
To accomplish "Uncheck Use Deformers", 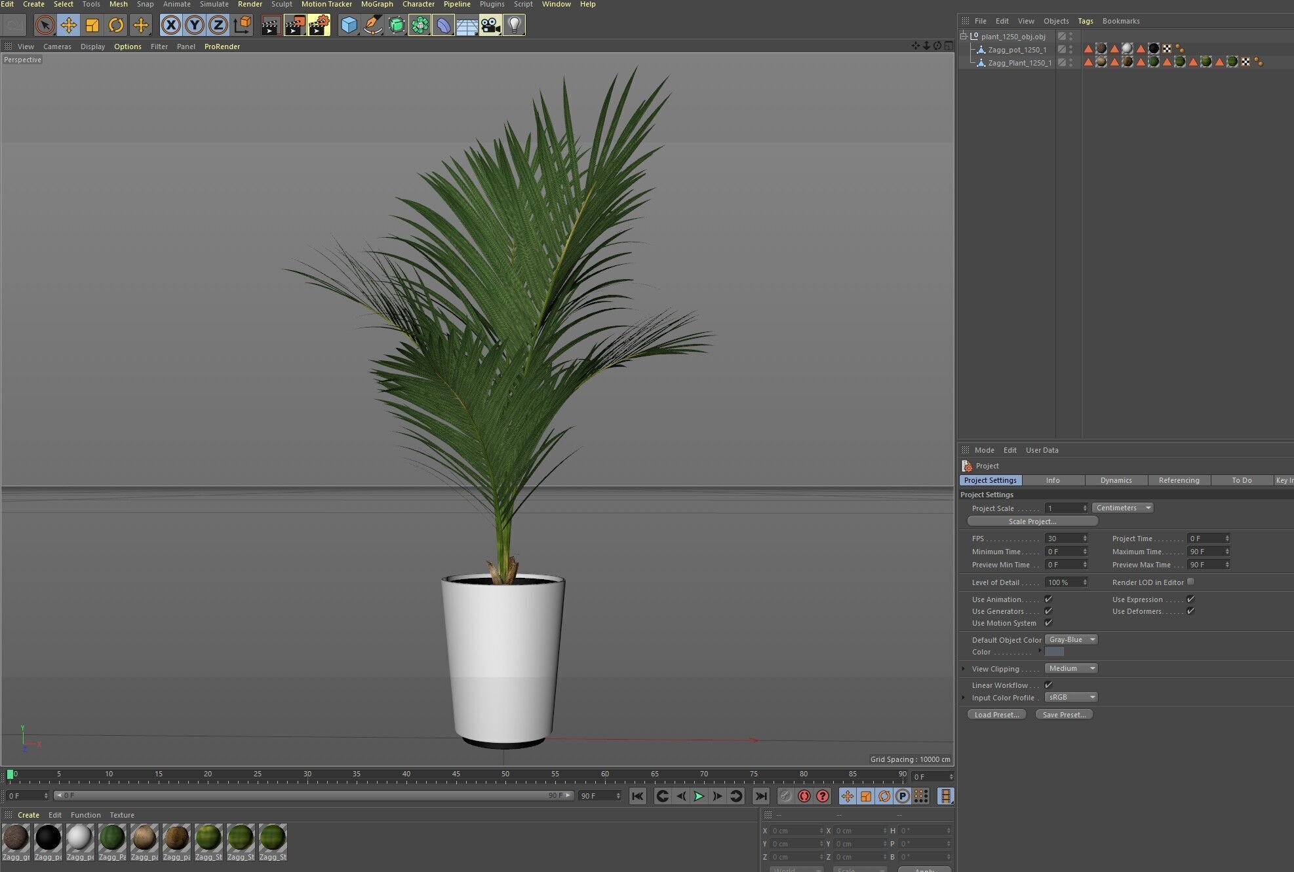I will coord(1190,611).
